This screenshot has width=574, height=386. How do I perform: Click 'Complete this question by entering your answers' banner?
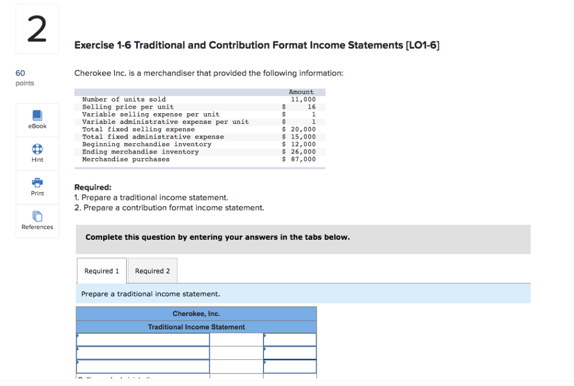[303, 239]
